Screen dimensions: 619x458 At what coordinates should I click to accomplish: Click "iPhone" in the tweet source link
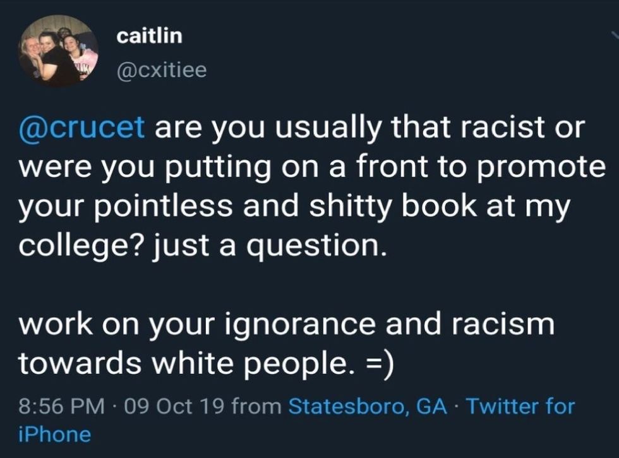(55, 434)
